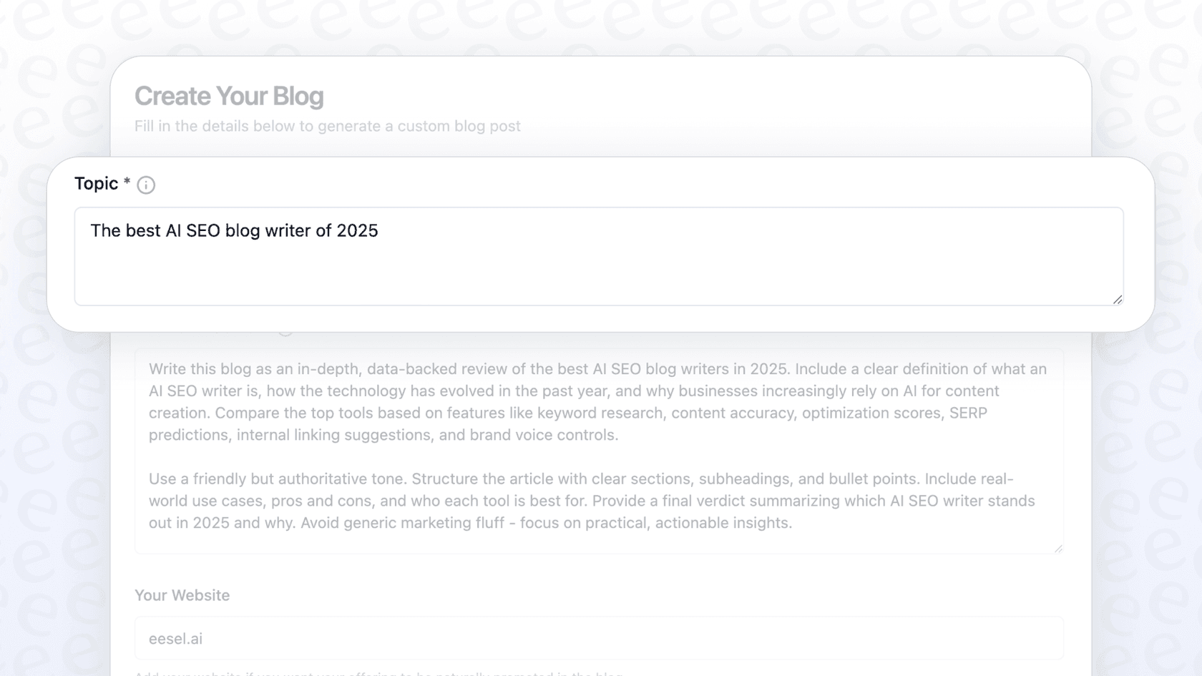This screenshot has width=1202, height=676.
Task: Click the resize grip of the instructions textarea
Action: pyautogui.click(x=1058, y=547)
